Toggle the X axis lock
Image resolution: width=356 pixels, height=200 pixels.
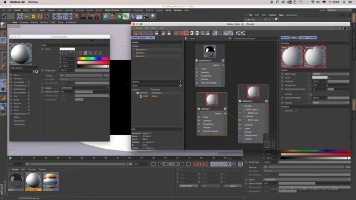(x=56, y=16)
